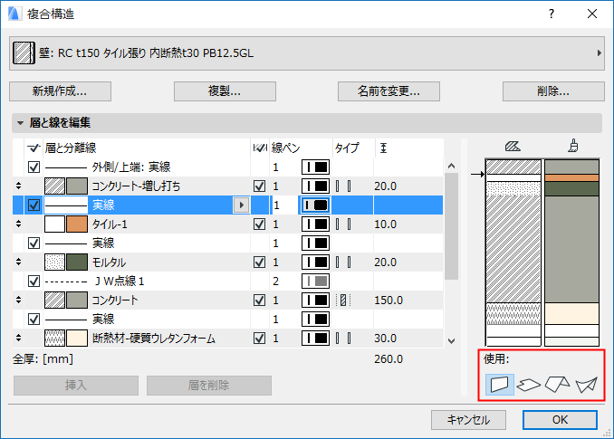The image size is (614, 439).
Task: Toggle end line checkbox for 断熱材 row
Action: (259, 338)
